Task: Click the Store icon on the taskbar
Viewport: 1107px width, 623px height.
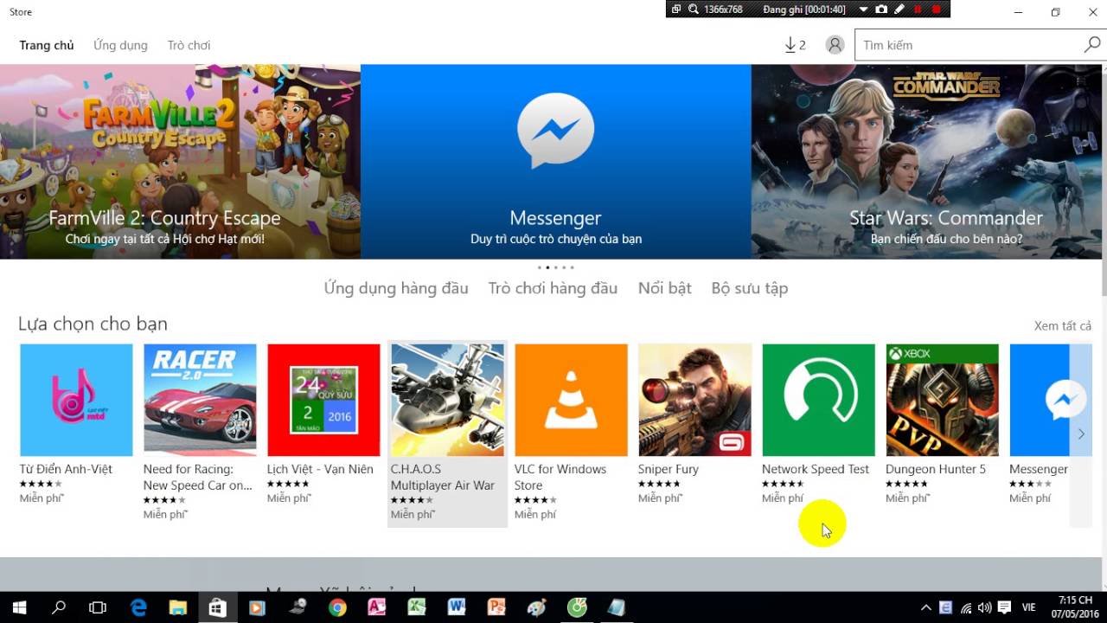Action: coord(217,607)
